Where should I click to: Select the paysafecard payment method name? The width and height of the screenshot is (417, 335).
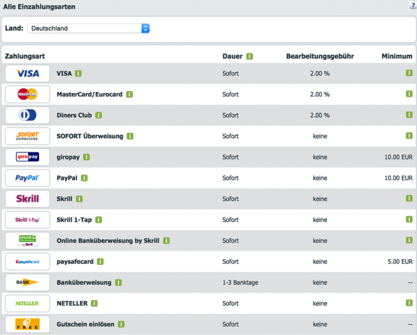pos(75,262)
